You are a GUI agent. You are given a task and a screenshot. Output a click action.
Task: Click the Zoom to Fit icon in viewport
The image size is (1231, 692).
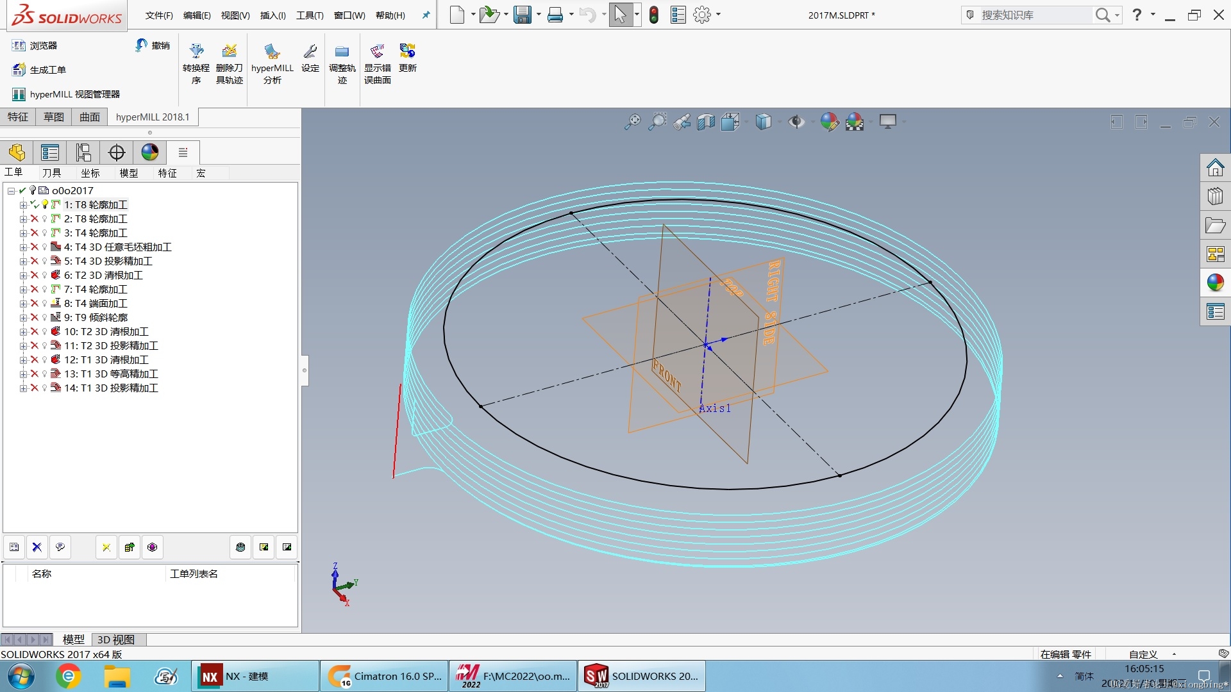point(633,122)
